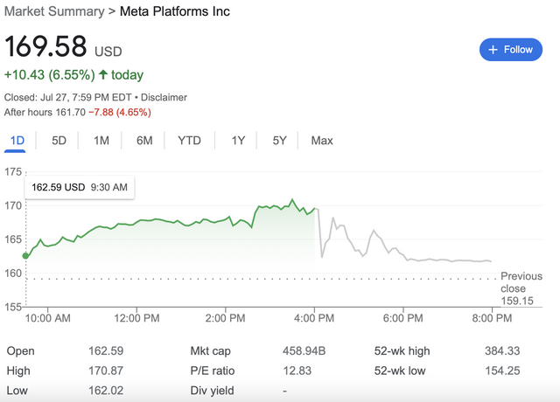Click the Previous close 159.15 label

521,288
